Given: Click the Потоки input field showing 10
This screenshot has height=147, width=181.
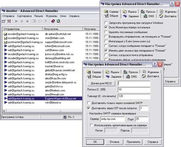Looking at the screenshot, I should (x=134, y=90).
